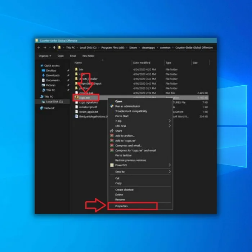252x252 pixels.
Task: Expand the Send to submenu arrow
Action: [x=170, y=171]
